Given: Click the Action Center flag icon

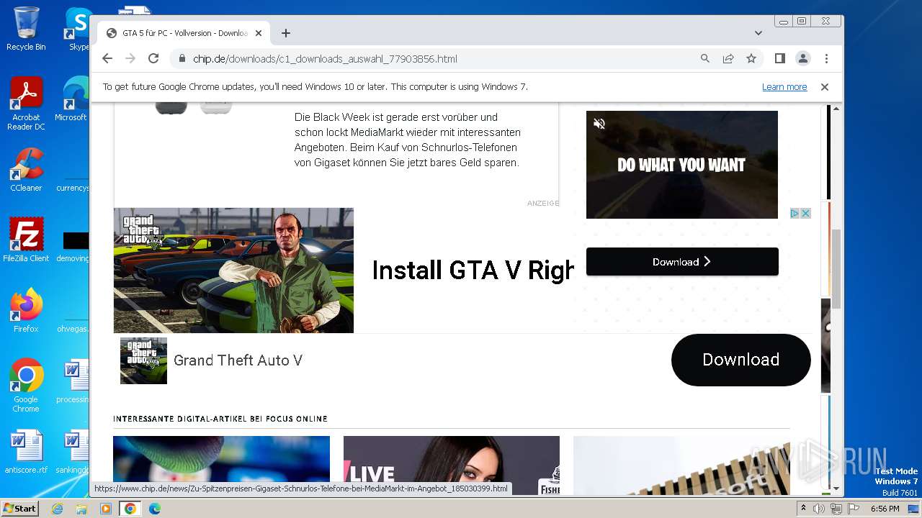Looking at the screenshot, I should point(852,509).
